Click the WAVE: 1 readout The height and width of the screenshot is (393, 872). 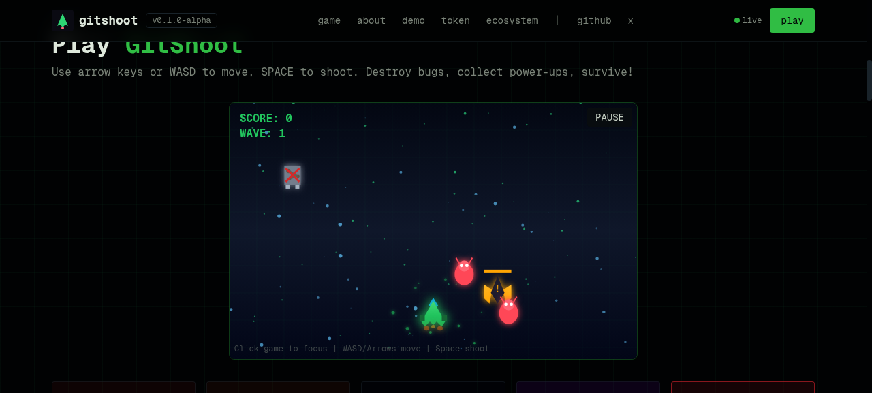pos(262,133)
